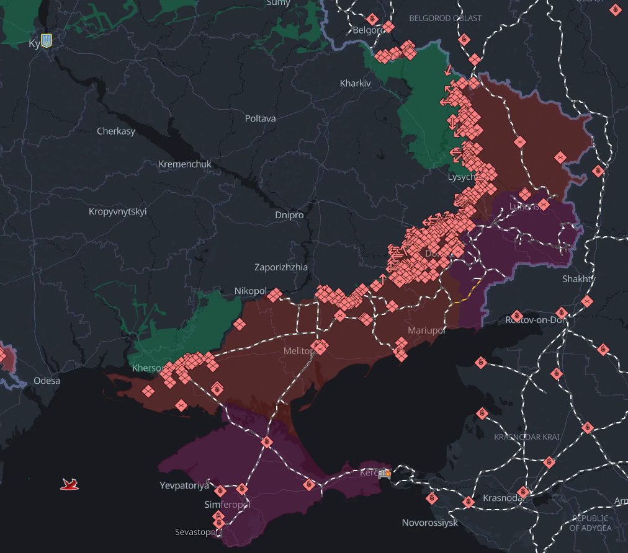Click the marker at the end of Rostov-on-Don label
Screen dimensions: 628x553
coord(562,312)
